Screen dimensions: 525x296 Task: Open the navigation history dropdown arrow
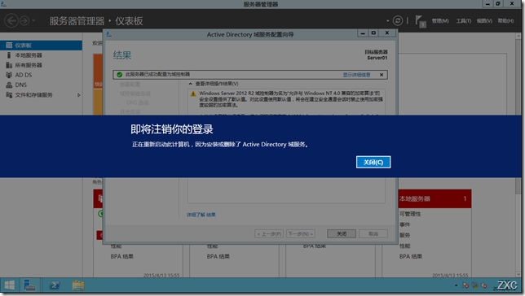pos(33,20)
